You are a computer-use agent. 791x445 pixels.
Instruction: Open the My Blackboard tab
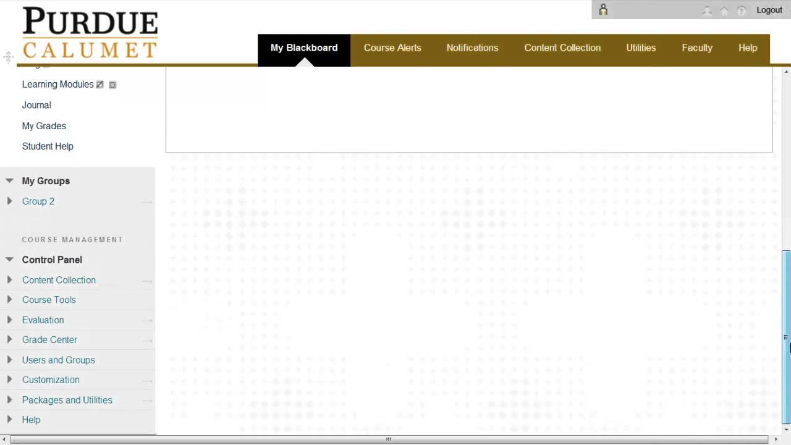pyautogui.click(x=304, y=48)
